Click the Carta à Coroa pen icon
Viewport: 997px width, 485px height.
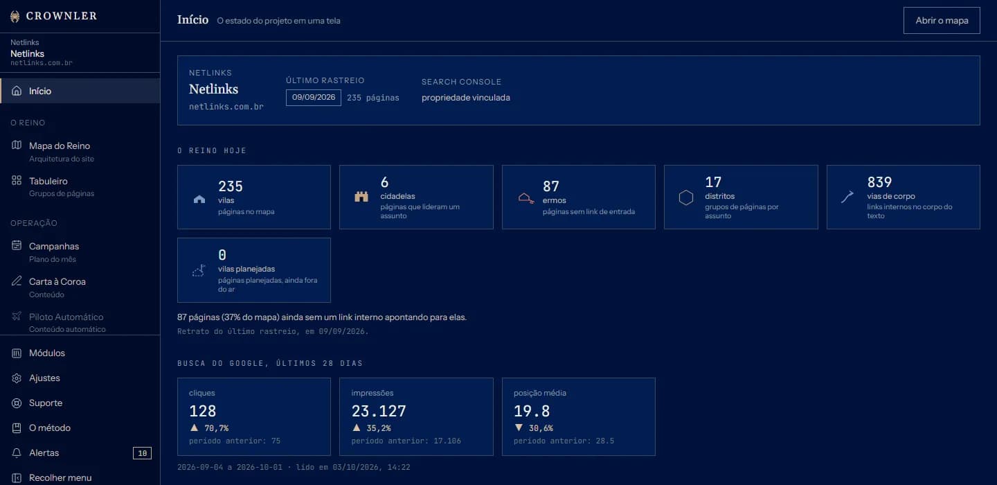[17, 281]
